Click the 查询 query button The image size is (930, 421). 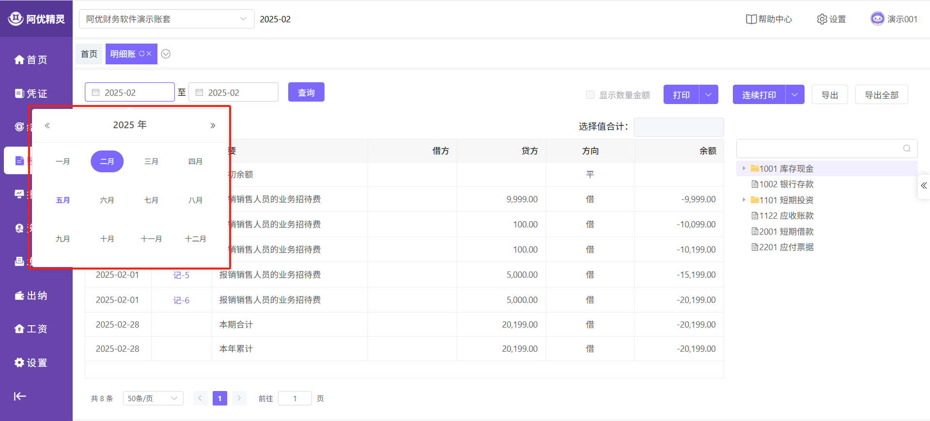pyautogui.click(x=306, y=92)
